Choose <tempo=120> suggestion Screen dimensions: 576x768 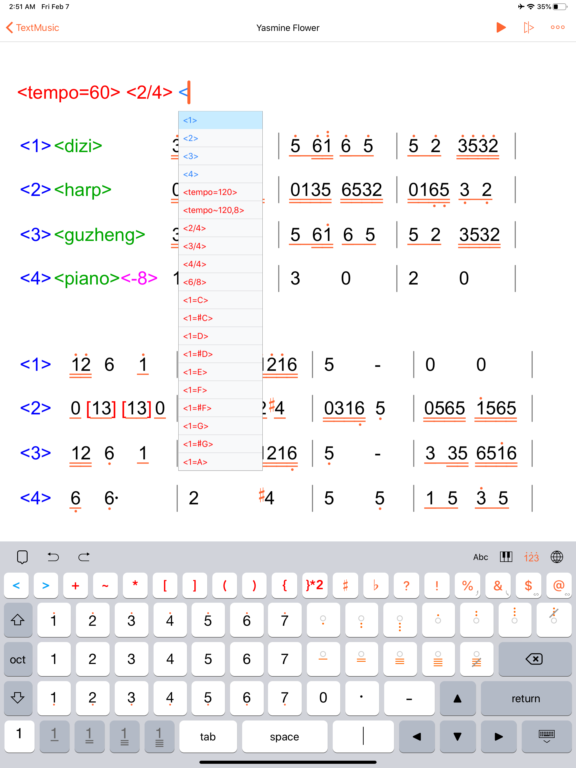[x=220, y=192]
